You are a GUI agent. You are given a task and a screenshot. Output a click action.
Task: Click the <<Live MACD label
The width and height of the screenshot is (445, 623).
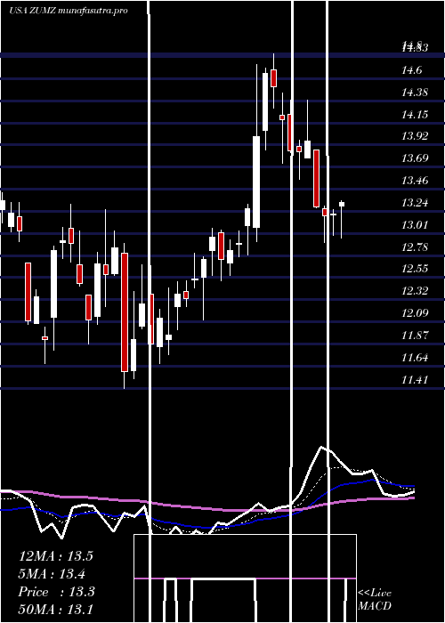pyautogui.click(x=375, y=599)
